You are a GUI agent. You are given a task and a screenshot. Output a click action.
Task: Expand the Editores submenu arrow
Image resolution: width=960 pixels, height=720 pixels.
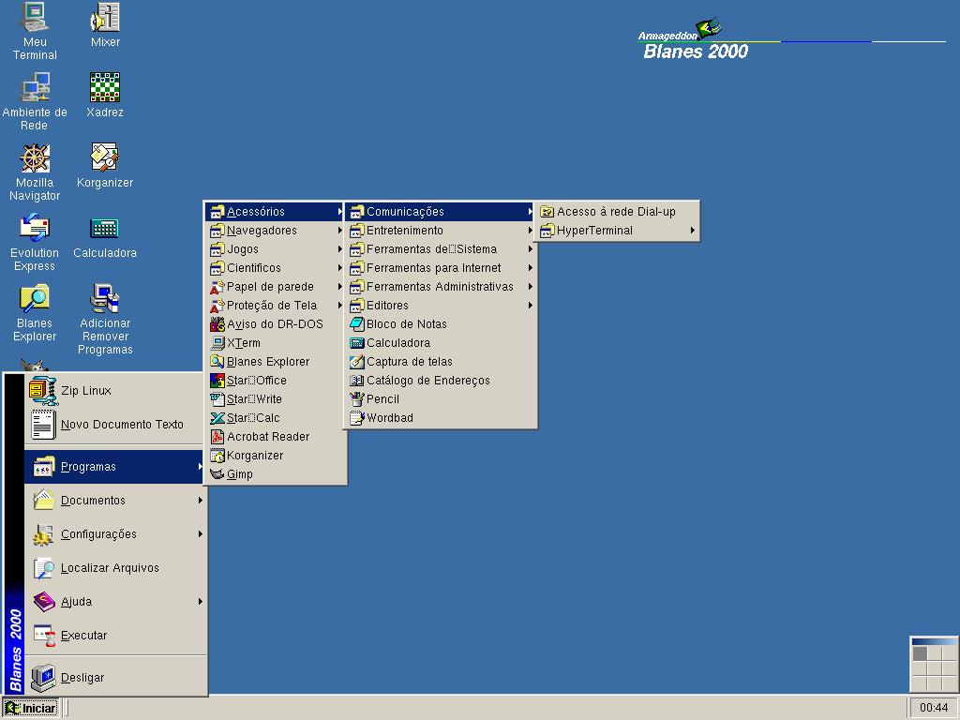click(x=531, y=306)
